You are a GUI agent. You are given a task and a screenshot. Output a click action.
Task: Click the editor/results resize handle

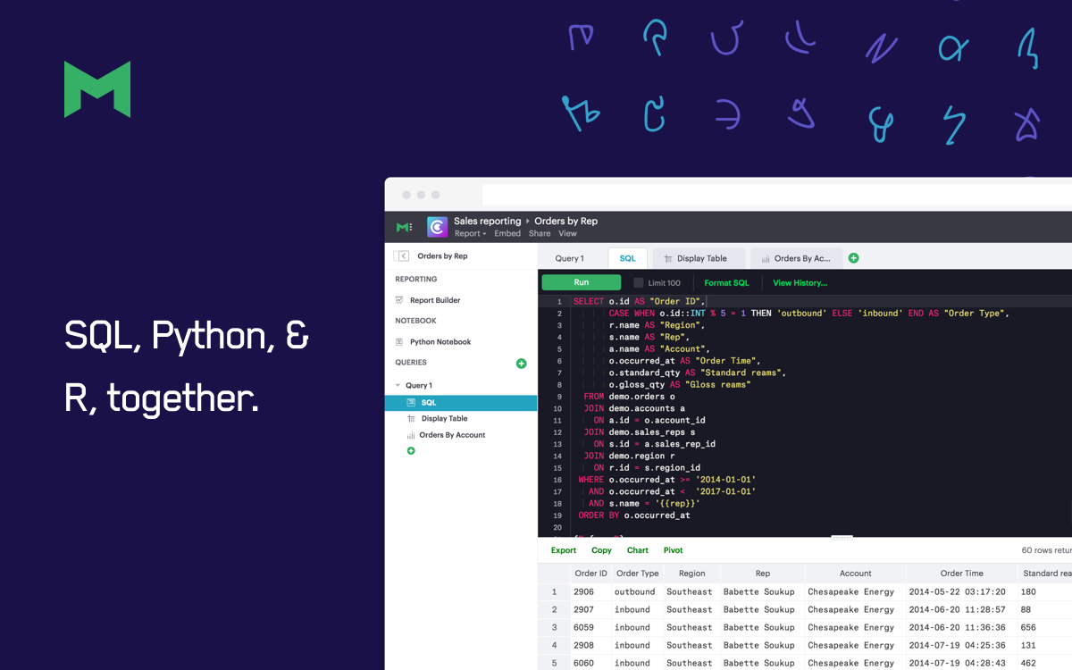842,538
